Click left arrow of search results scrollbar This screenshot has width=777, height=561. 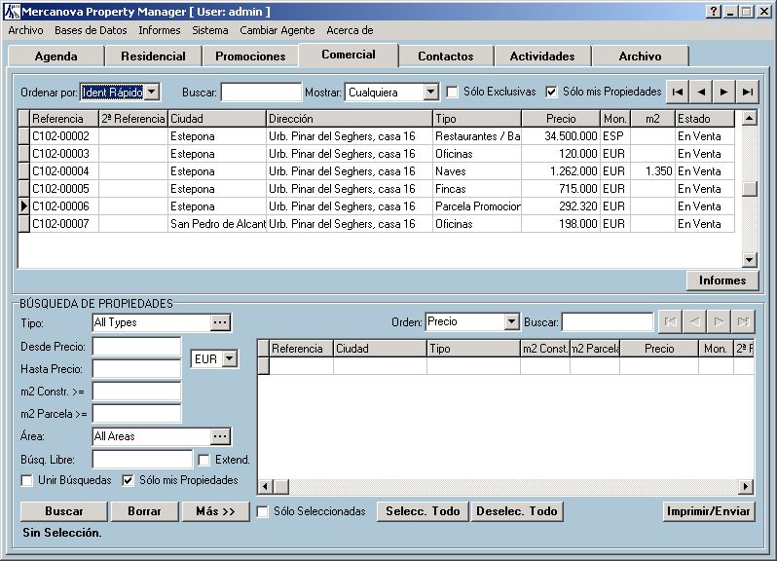point(266,487)
